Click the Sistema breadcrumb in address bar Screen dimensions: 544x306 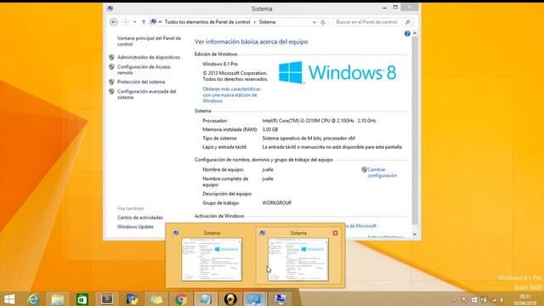coord(267,22)
